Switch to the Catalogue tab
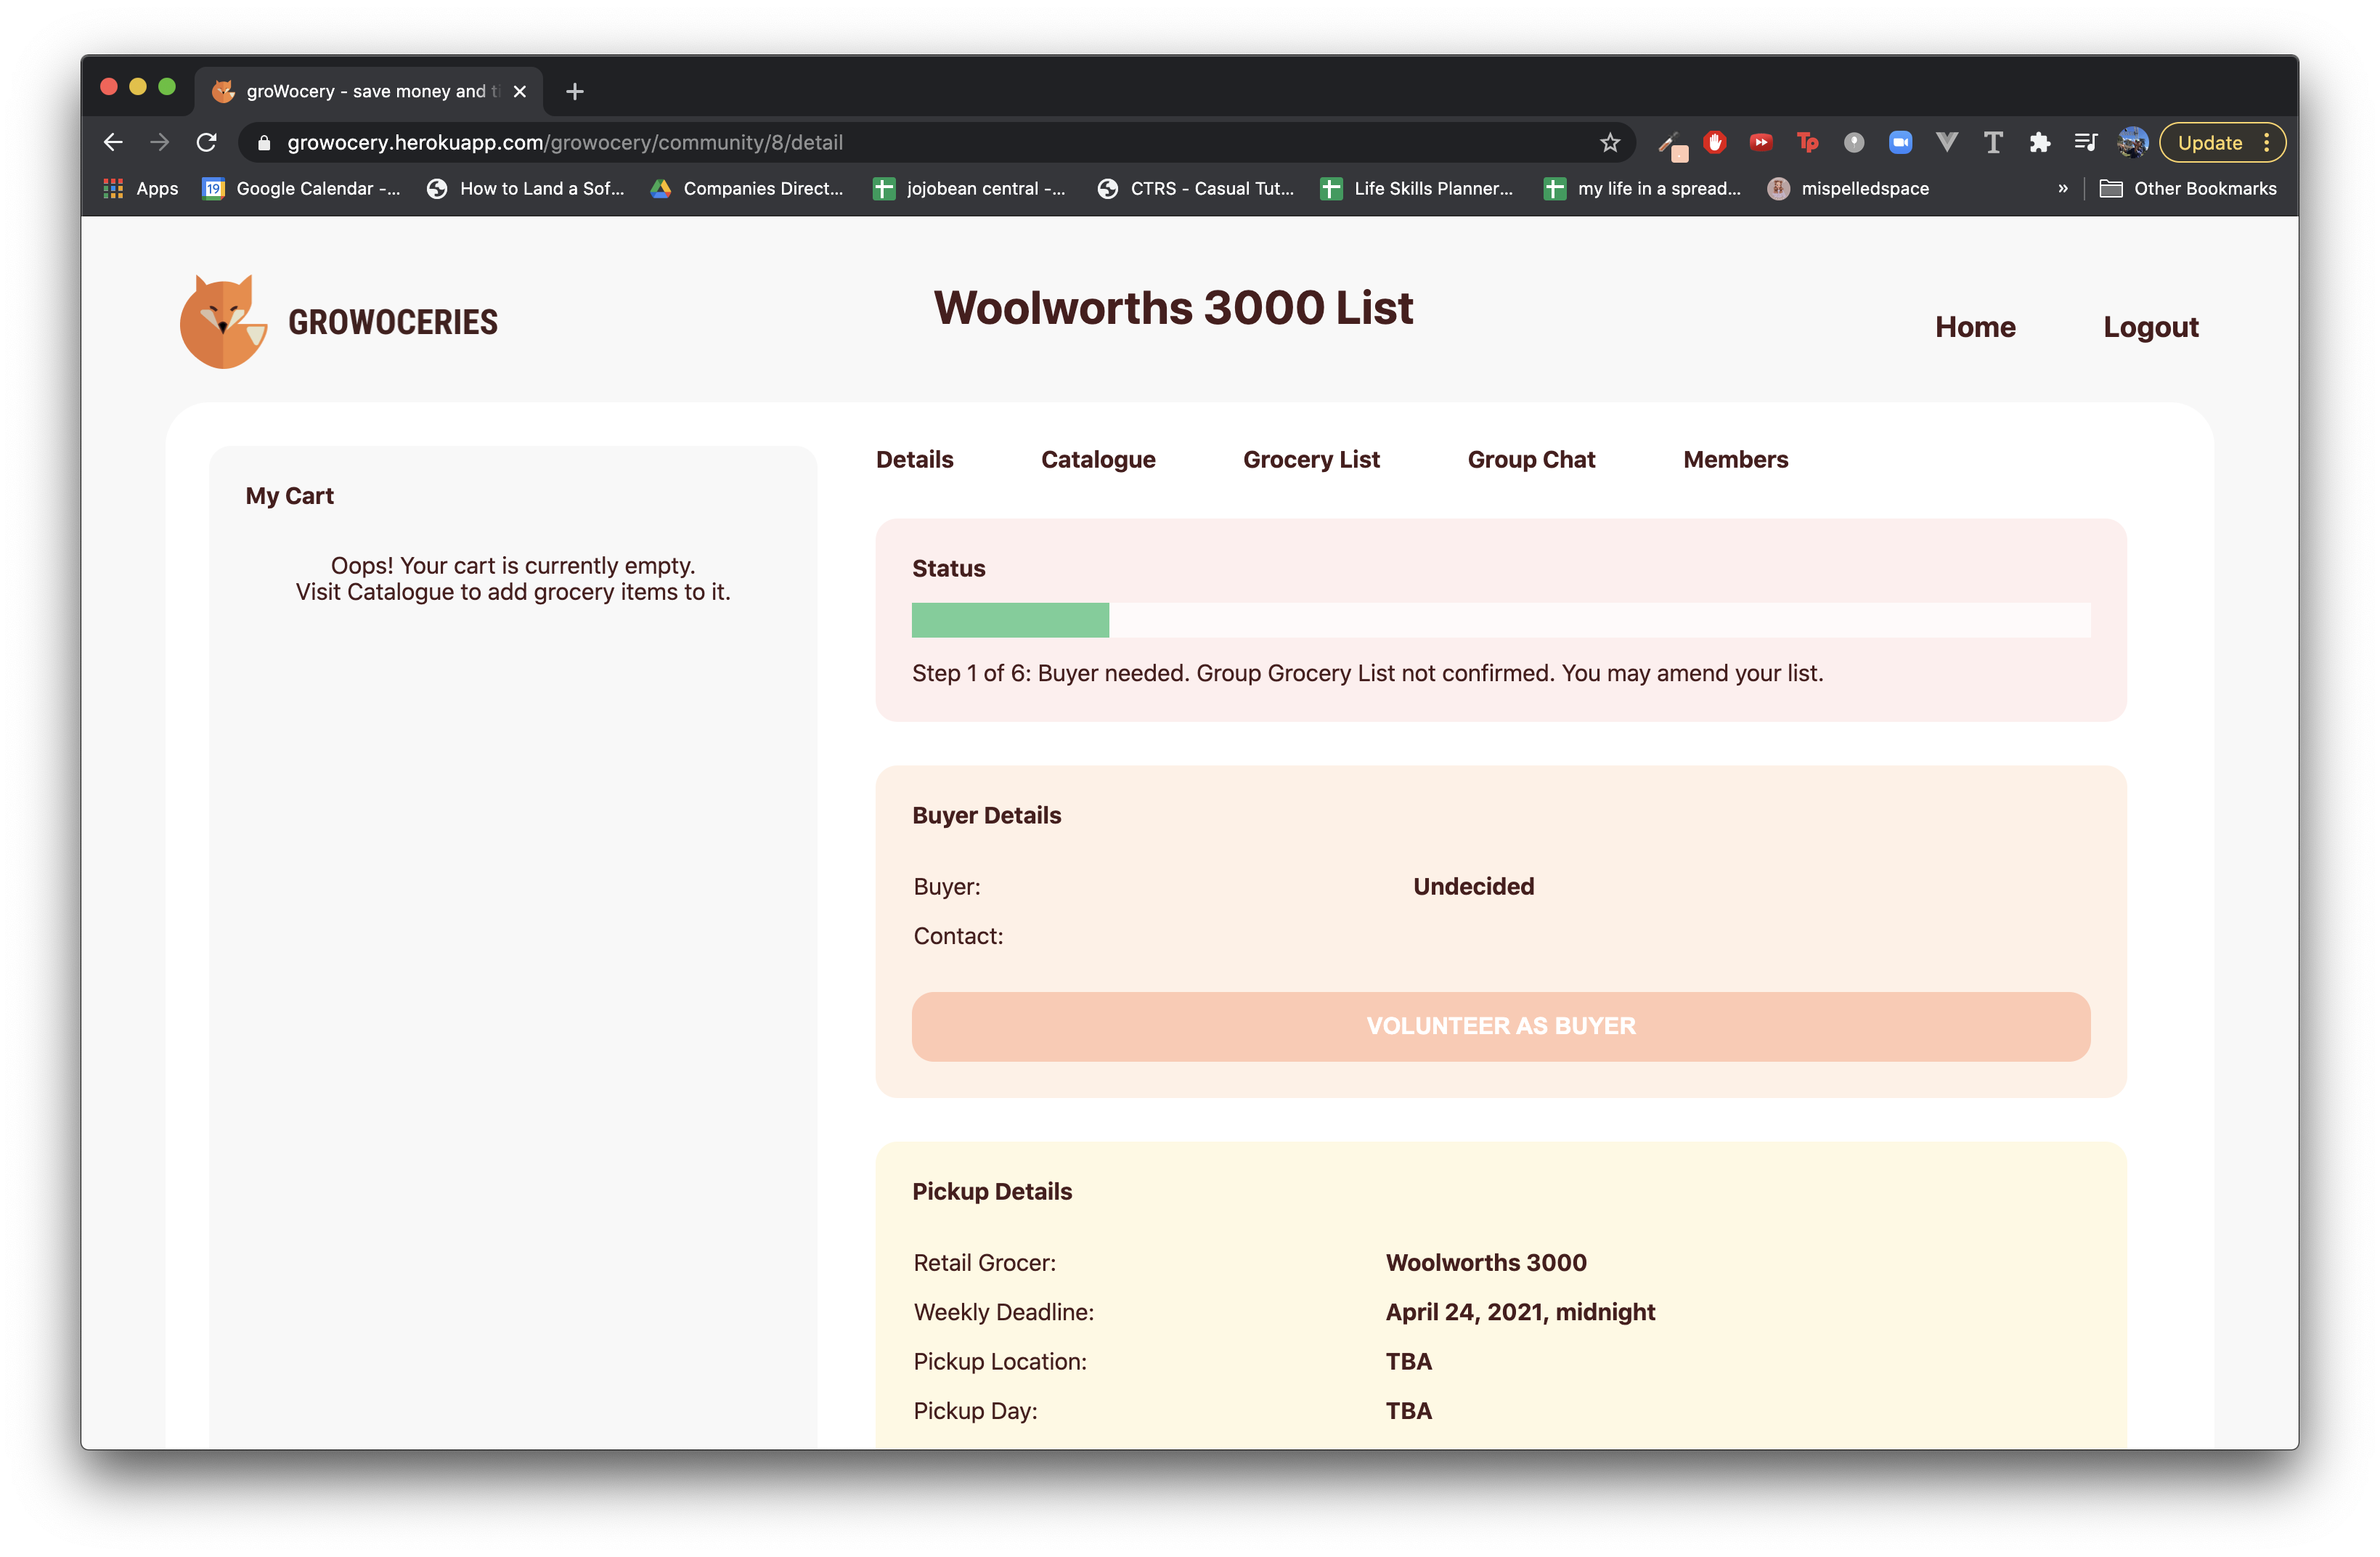The image size is (2380, 1557). coord(1097,460)
